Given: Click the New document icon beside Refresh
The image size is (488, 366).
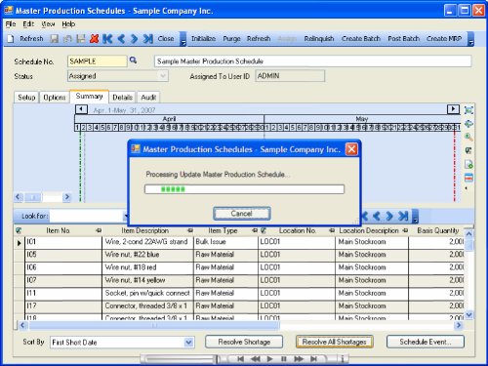Looking at the screenshot, I should point(11,39).
